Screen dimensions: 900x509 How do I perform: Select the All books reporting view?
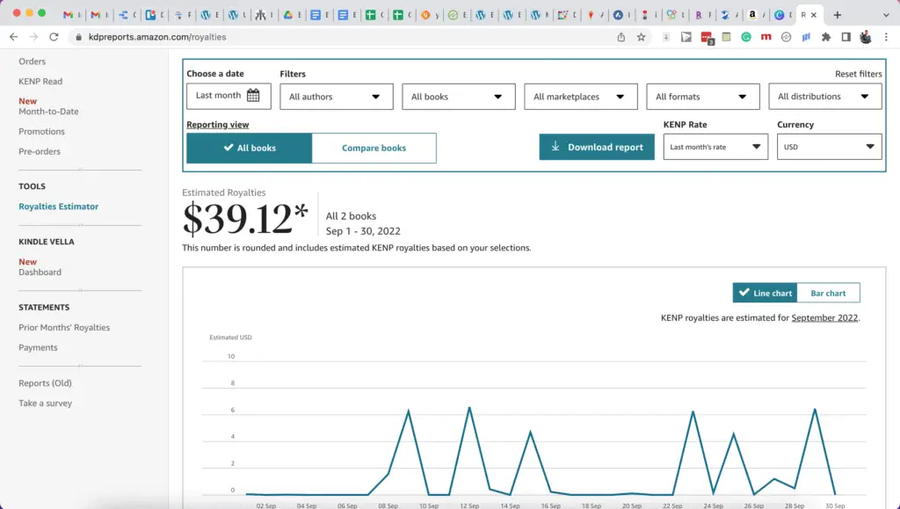[x=249, y=148]
